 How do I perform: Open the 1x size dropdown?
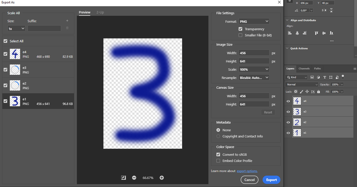tap(16, 29)
